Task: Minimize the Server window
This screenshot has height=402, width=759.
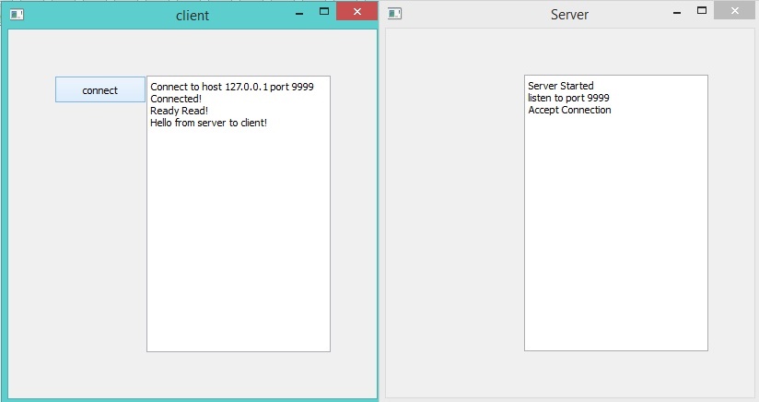Action: pos(678,13)
